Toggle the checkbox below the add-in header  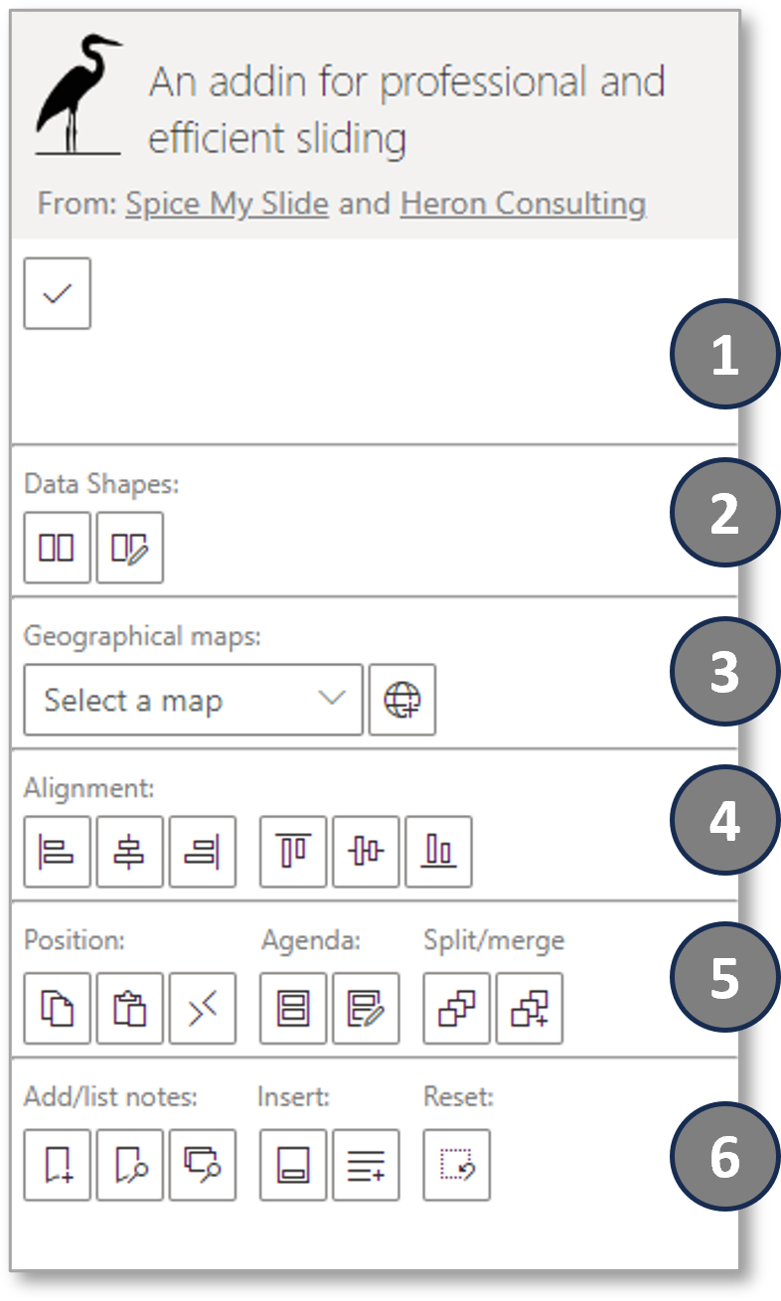[57, 292]
